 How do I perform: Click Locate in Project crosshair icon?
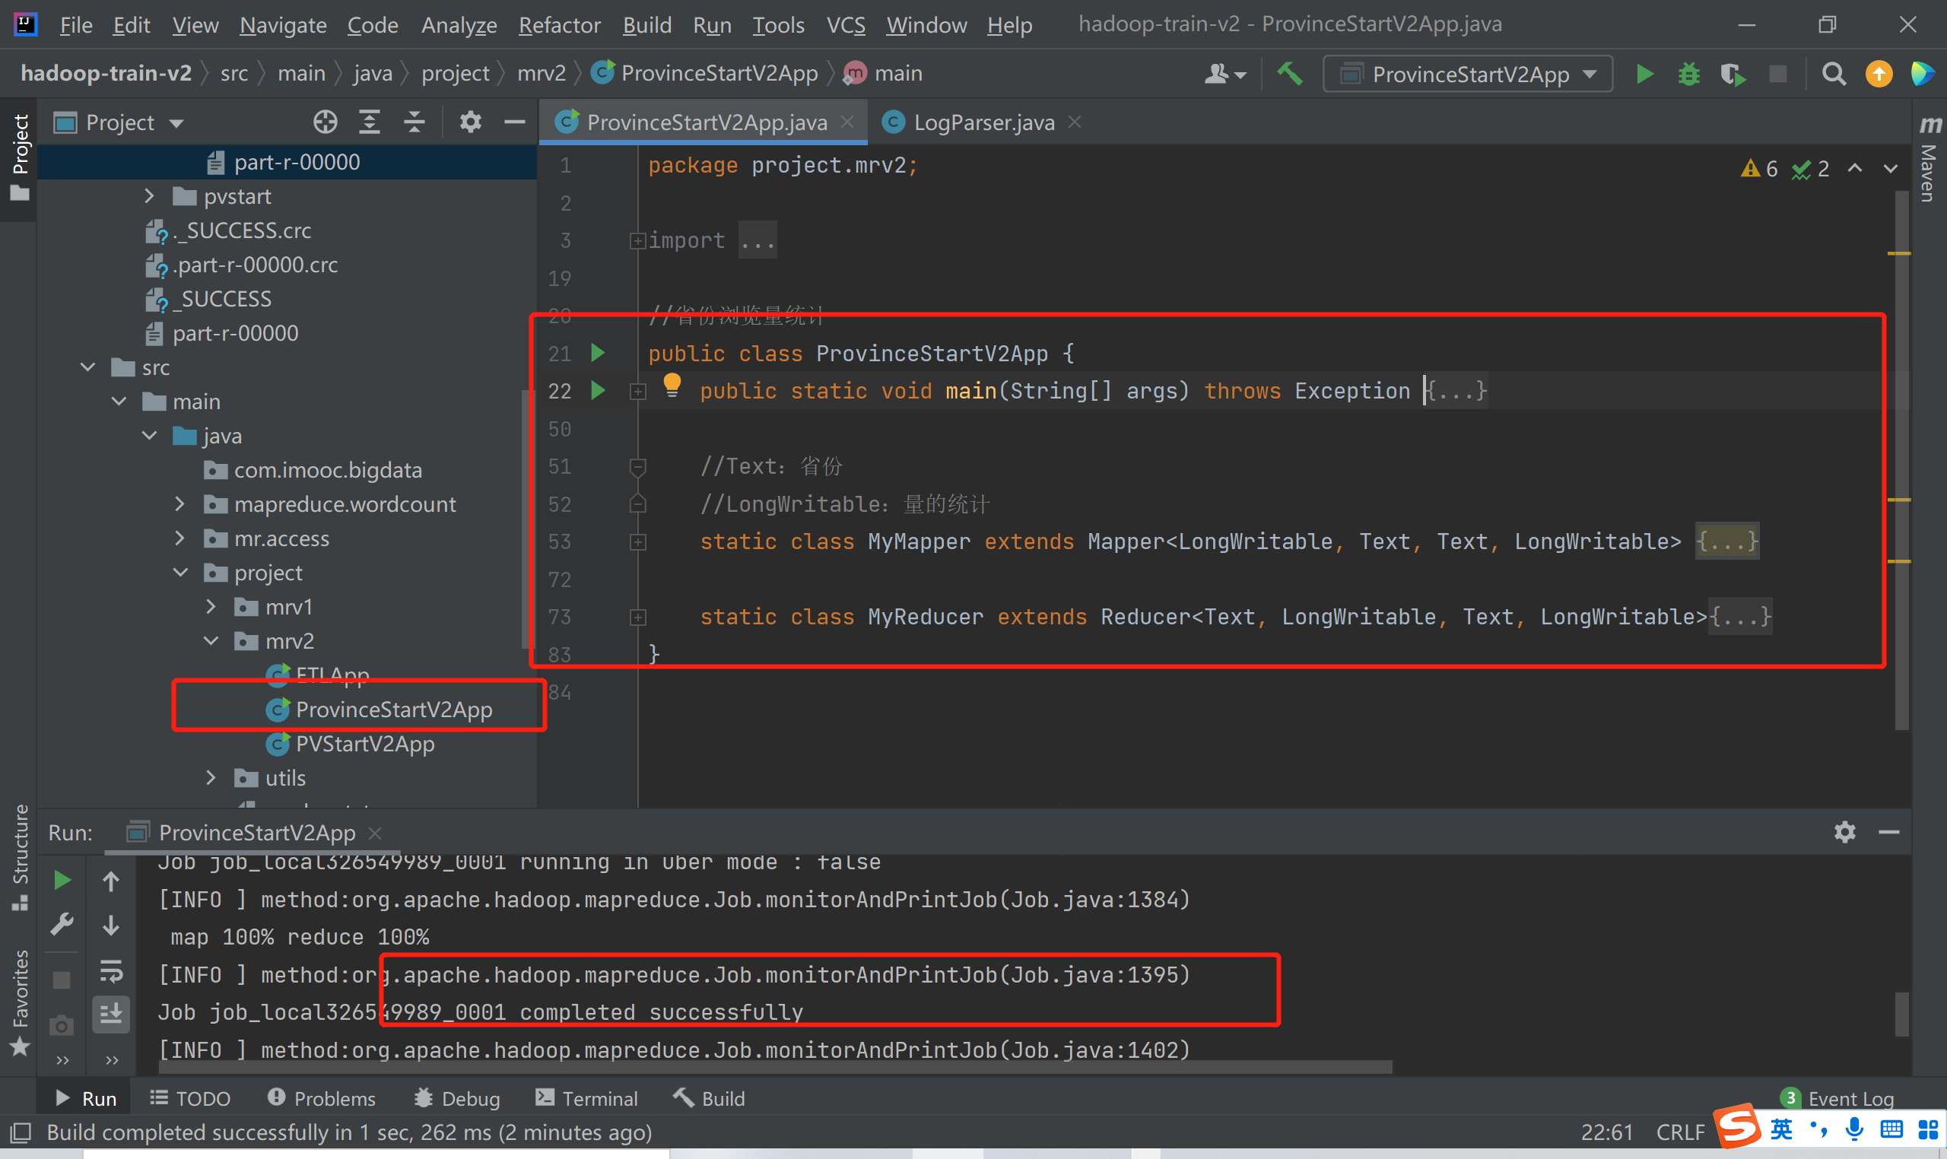(x=325, y=122)
